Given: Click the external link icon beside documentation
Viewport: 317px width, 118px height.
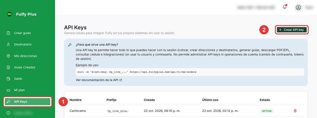Looking at the screenshot, I should [x=121, y=80].
